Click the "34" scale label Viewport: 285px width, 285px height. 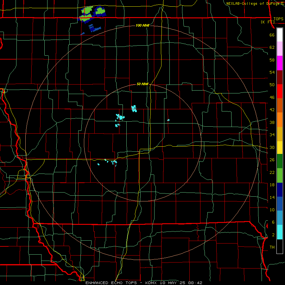272,135
